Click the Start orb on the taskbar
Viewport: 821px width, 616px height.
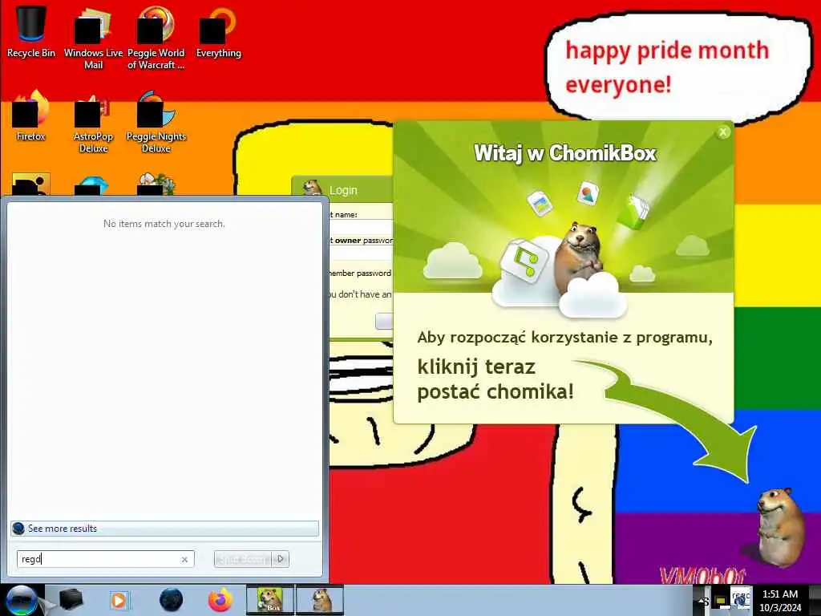tap(21, 600)
